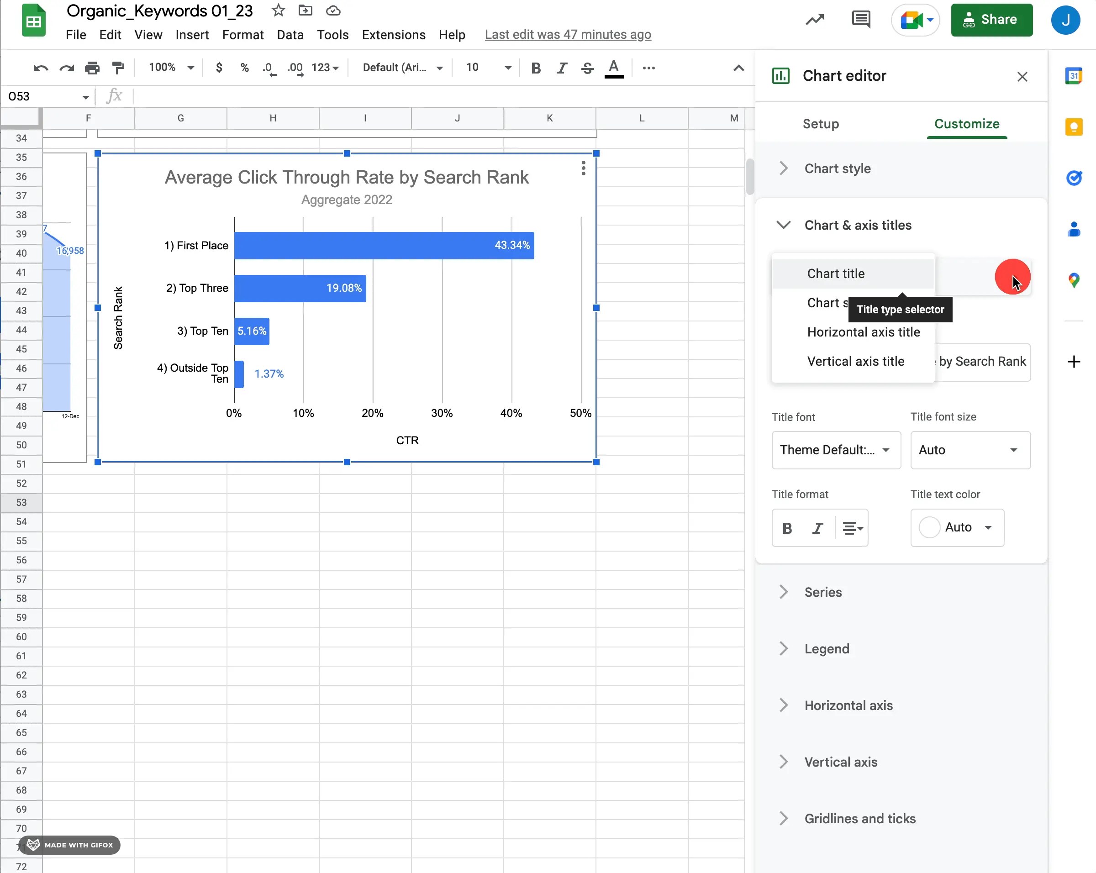Open the print icon

click(x=93, y=68)
